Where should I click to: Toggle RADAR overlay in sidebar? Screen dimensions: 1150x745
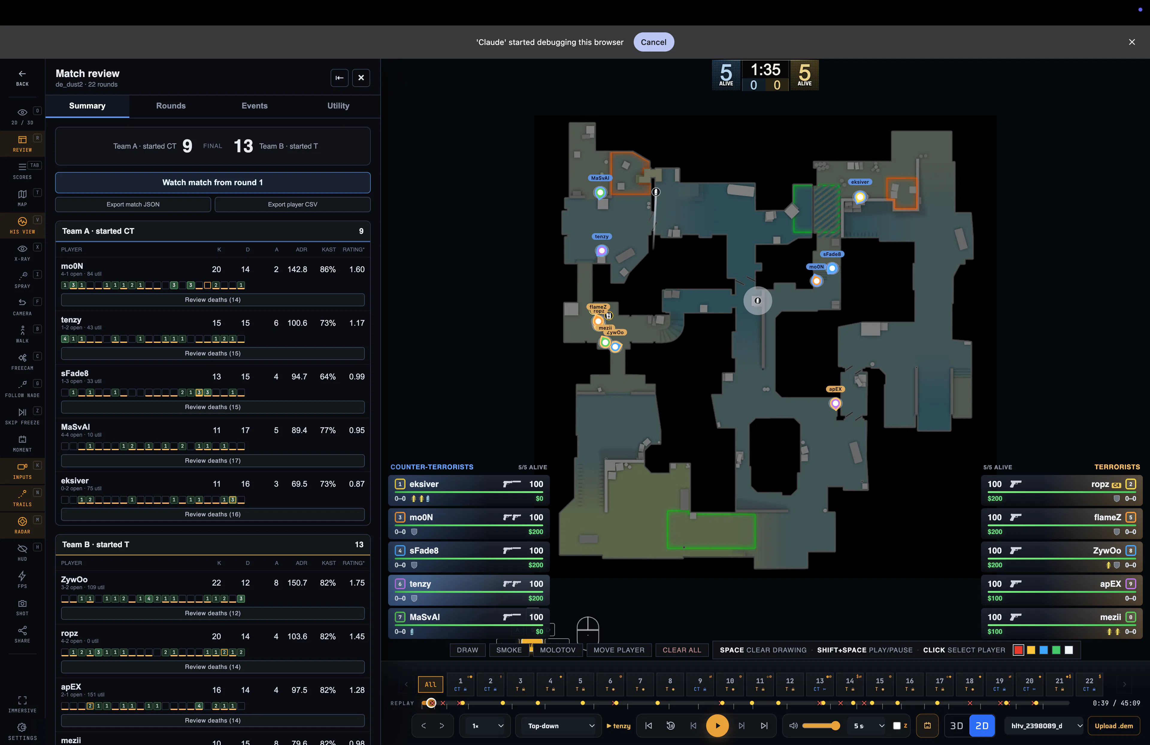(22, 526)
